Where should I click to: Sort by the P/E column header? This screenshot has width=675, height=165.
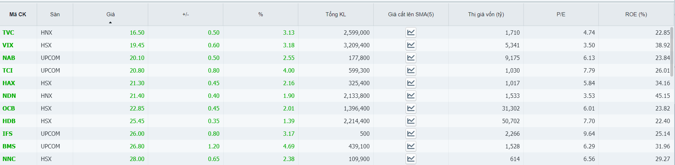click(561, 14)
